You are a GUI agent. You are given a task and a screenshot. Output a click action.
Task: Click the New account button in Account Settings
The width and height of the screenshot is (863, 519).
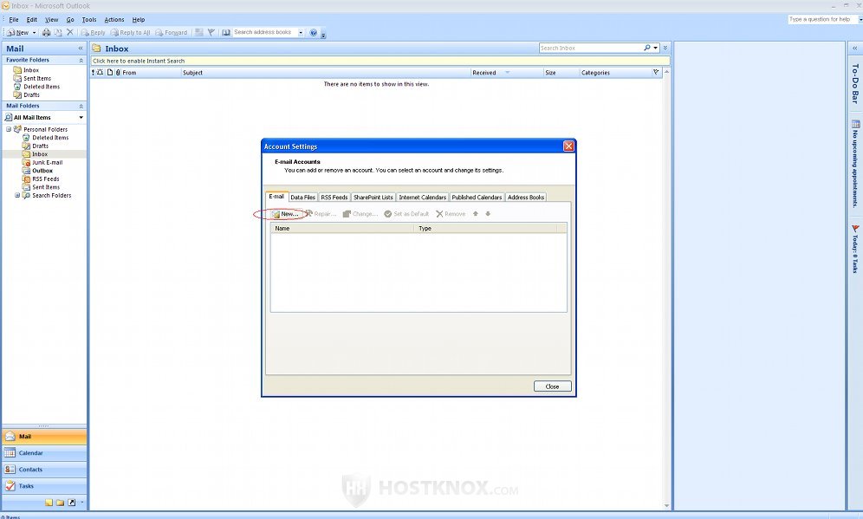coord(285,214)
